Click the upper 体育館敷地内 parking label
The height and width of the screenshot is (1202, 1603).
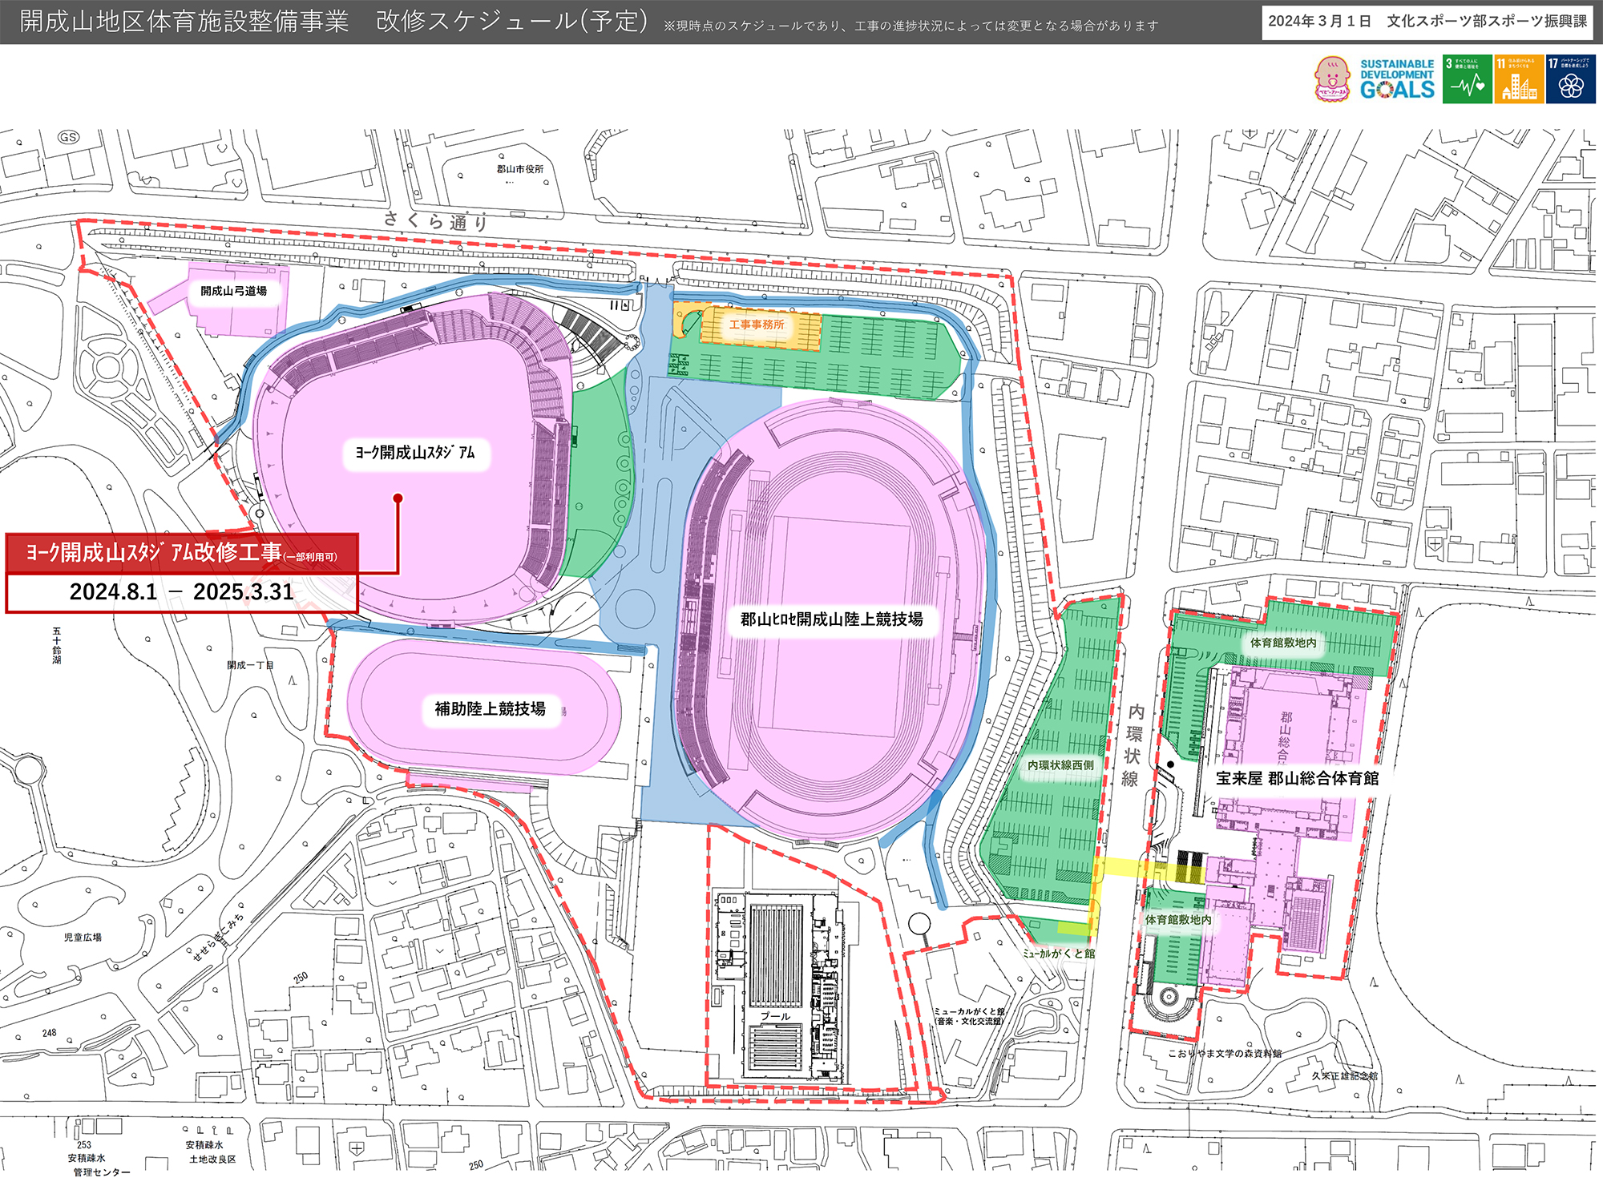pos(1283,643)
